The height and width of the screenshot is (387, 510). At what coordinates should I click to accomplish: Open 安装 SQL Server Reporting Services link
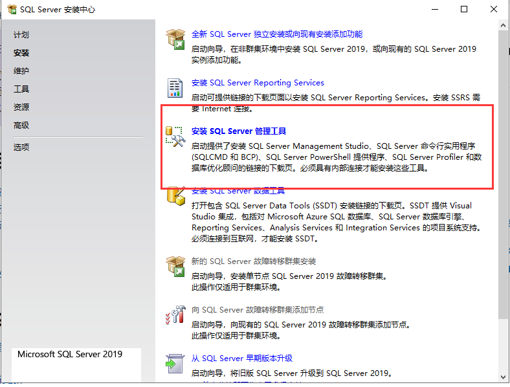coord(258,83)
